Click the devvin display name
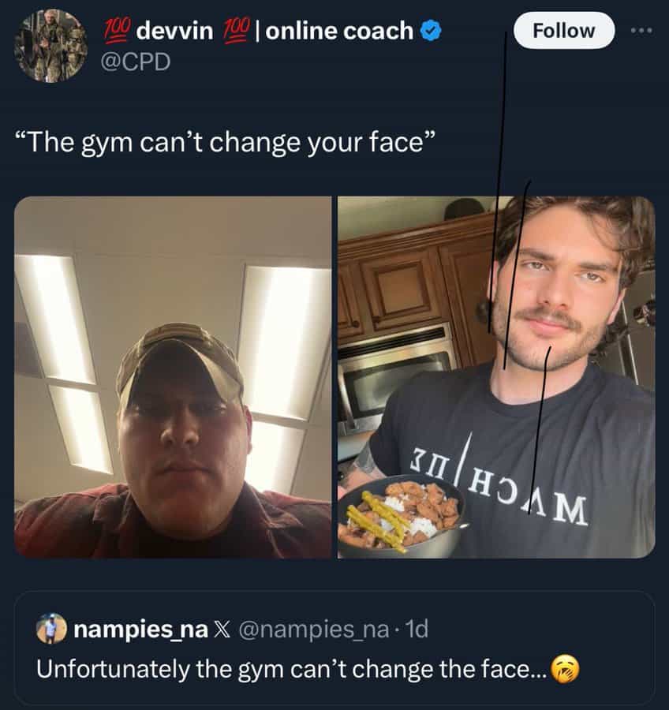This screenshot has height=710, width=669. 176,31
